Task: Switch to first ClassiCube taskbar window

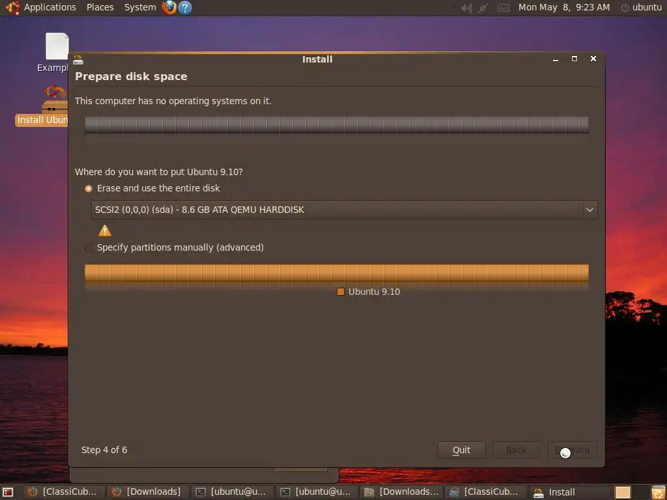Action: (62, 492)
